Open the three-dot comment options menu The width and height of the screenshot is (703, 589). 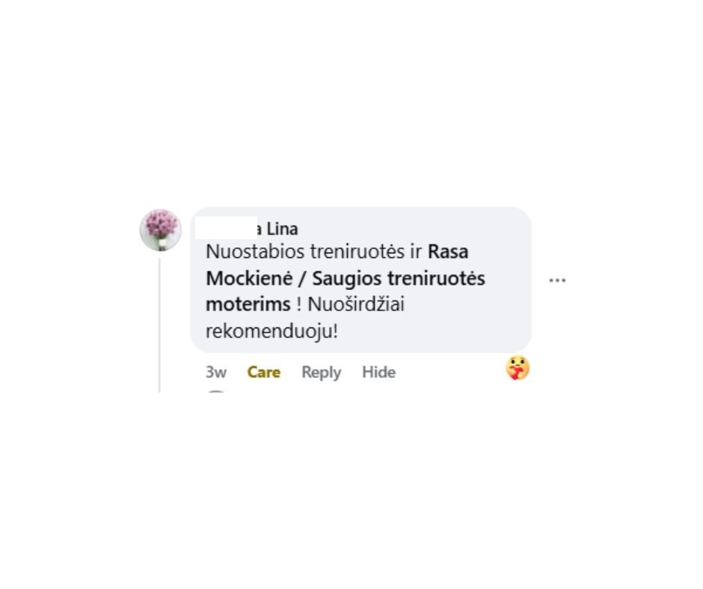pos(557,280)
